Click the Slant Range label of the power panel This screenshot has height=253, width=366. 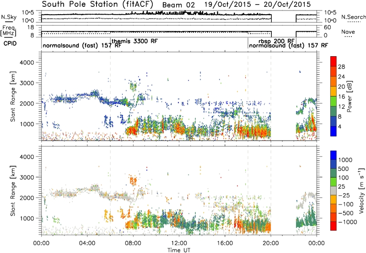(x=13, y=96)
